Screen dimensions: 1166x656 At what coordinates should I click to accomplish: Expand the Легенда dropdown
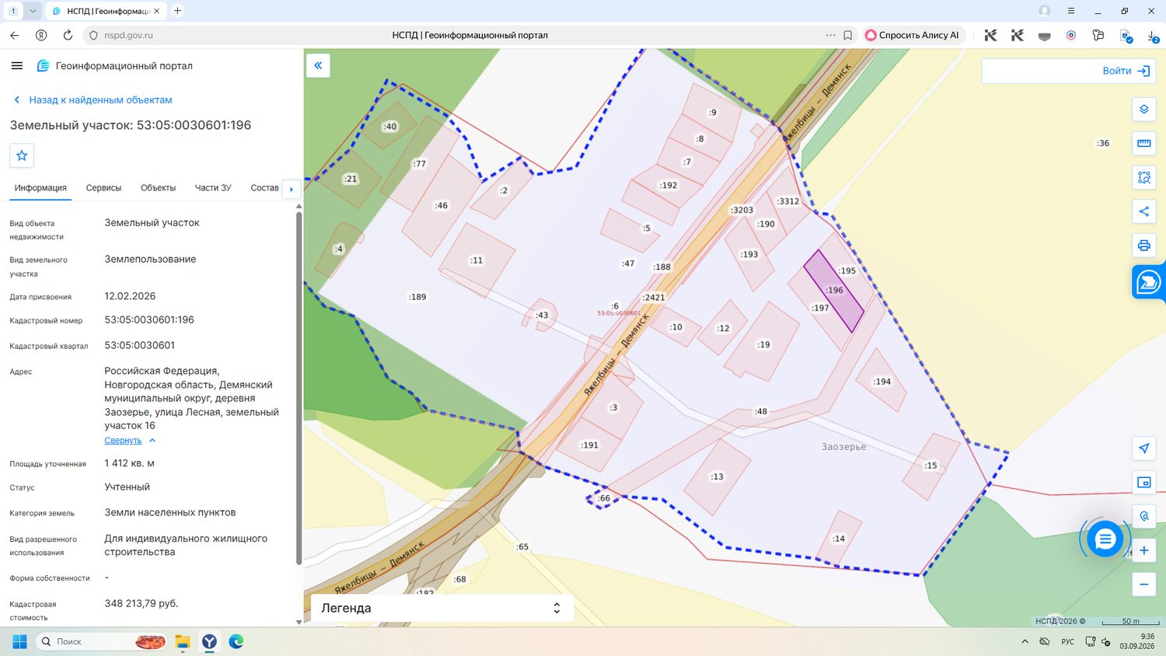coord(442,608)
